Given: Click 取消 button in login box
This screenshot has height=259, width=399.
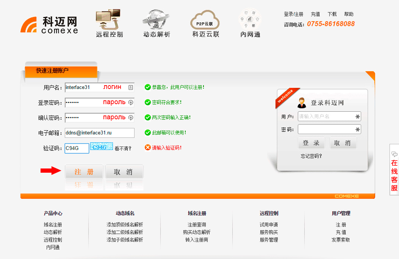Looking at the screenshot, I should pyautogui.click(x=343, y=143).
